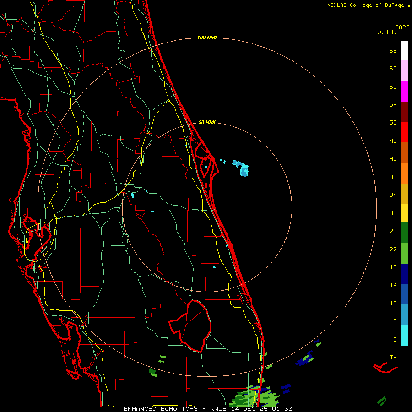Click the 'TH' legend label
Screen dimensions: 412x412
[393, 358]
